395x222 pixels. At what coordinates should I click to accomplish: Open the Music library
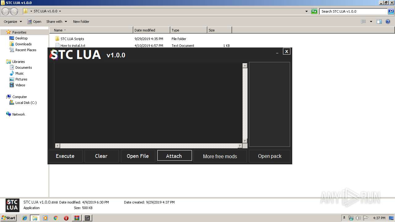point(19,73)
